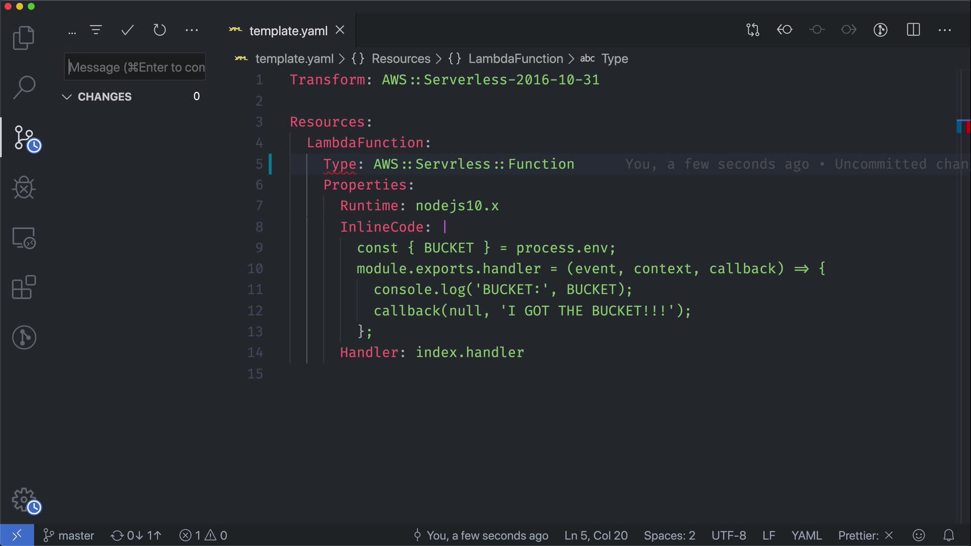Toggle file blame annotations icon
Viewport: 971px width, 546px height.
click(880, 30)
